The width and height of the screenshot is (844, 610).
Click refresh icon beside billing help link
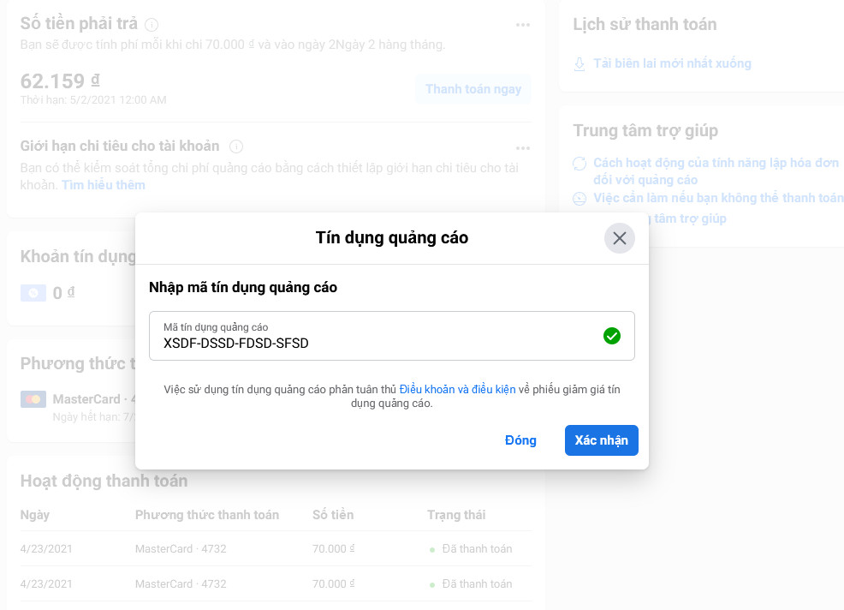click(580, 164)
